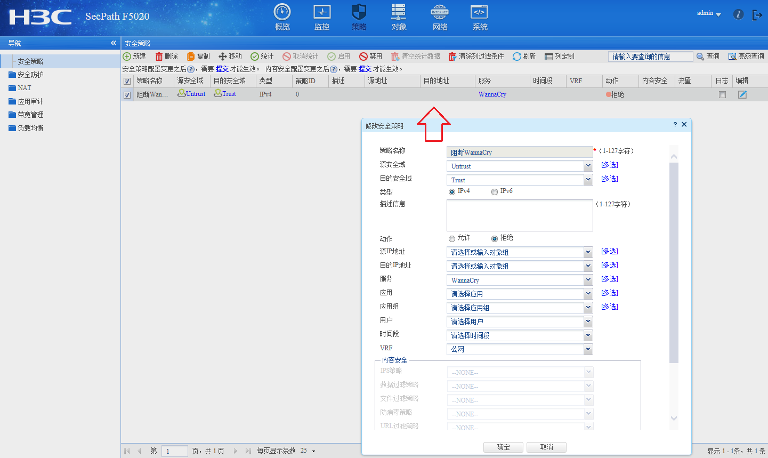Toggle the 日志 checkbox in policy row
The image size is (768, 458).
tap(722, 94)
